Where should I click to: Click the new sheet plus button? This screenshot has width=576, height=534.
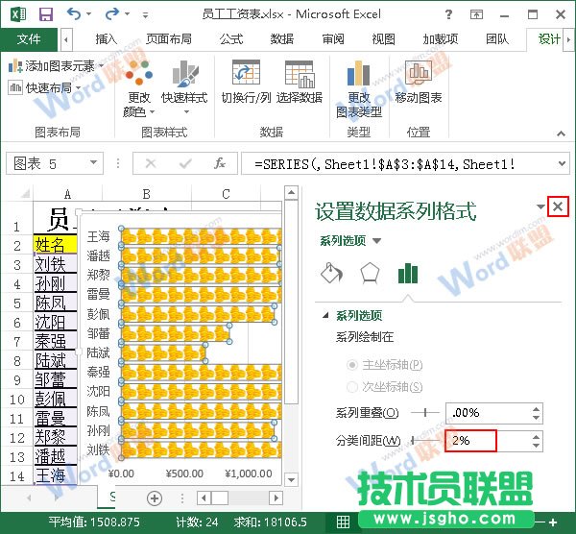155,498
